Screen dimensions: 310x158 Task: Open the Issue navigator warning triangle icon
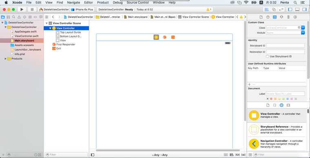pos(19,17)
